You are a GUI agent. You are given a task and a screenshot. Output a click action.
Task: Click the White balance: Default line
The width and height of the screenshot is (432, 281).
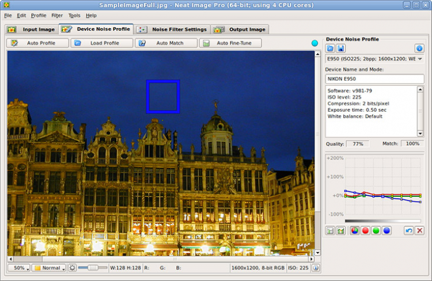(355, 116)
